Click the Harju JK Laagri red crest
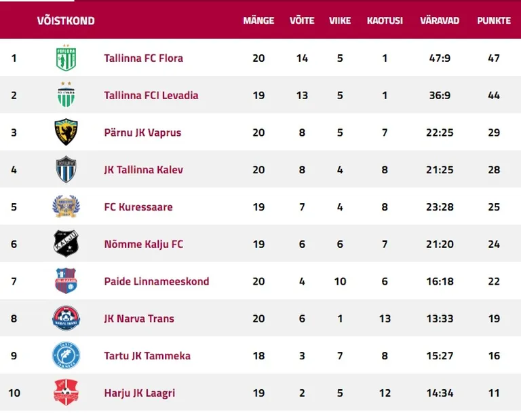Viewport: 521px width, 413px height. [66, 393]
